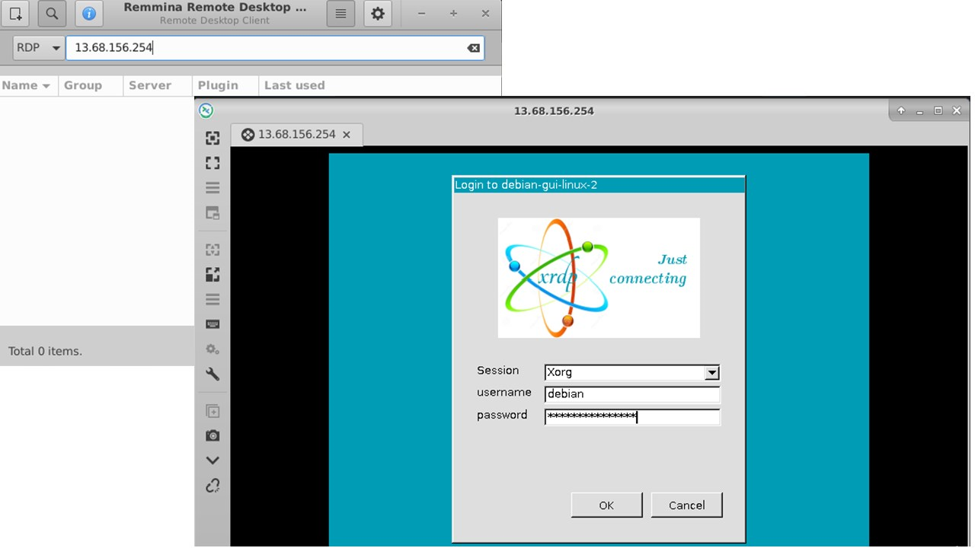Cancel the xrdp login
This screenshot has width=975, height=548.
click(686, 505)
